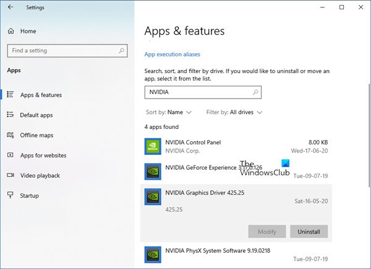
Task: Click the NVIDIA Corp. publisher text
Action: 182,151
